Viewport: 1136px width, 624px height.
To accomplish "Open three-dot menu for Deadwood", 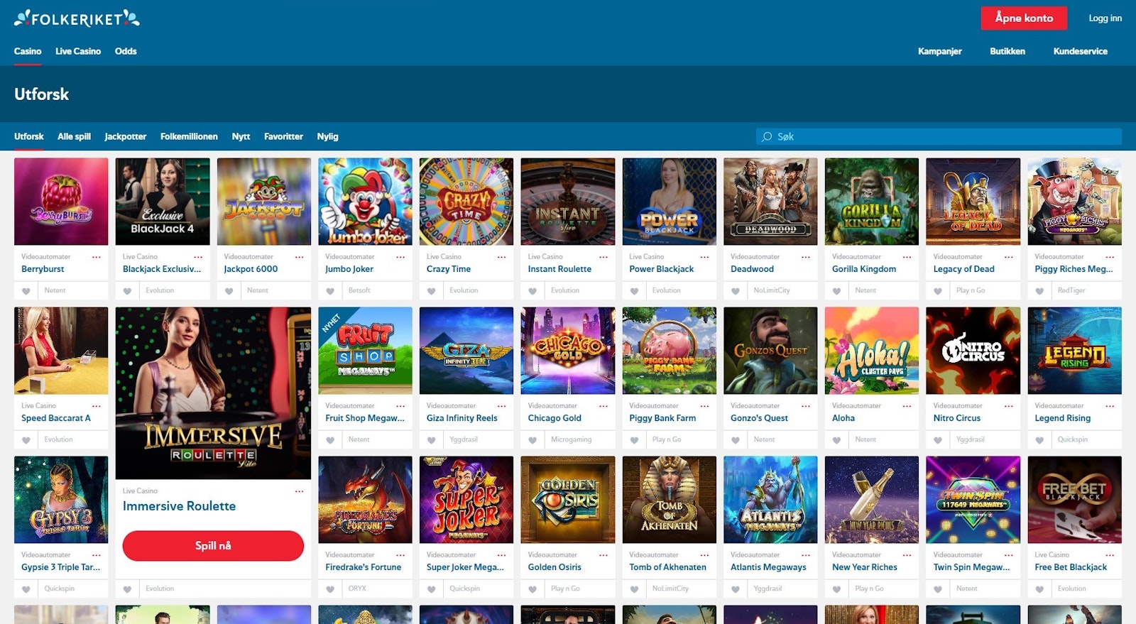I will (806, 257).
